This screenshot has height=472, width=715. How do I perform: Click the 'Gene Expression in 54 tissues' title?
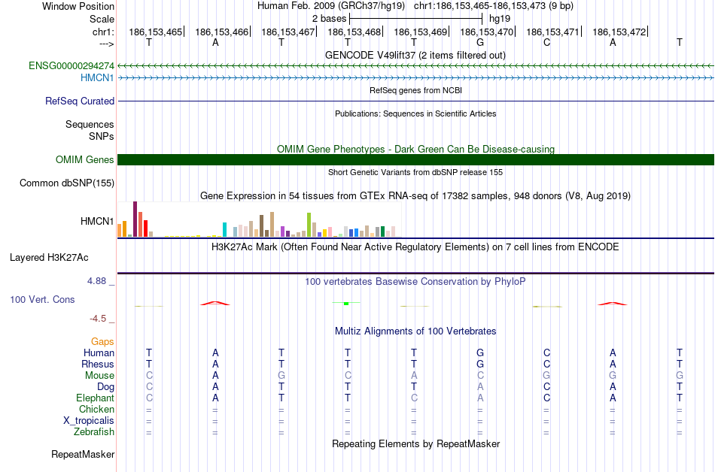[415, 195]
